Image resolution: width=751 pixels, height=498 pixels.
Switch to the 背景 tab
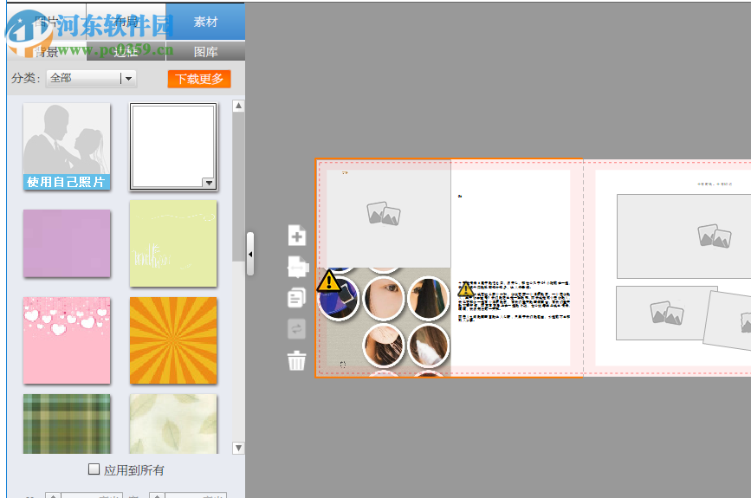(x=47, y=51)
